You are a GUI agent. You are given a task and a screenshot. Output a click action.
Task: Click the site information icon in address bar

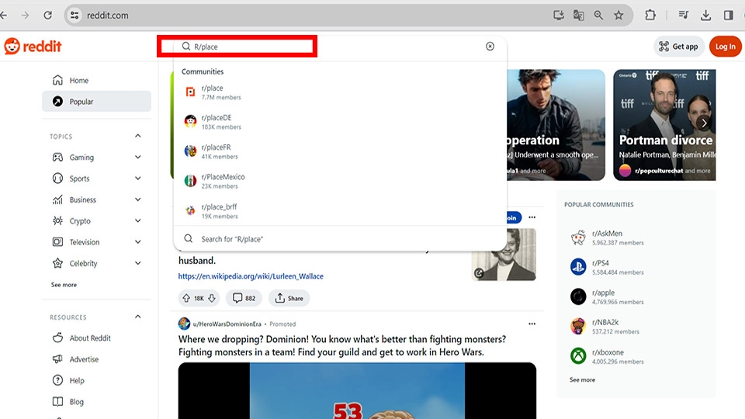coord(74,16)
